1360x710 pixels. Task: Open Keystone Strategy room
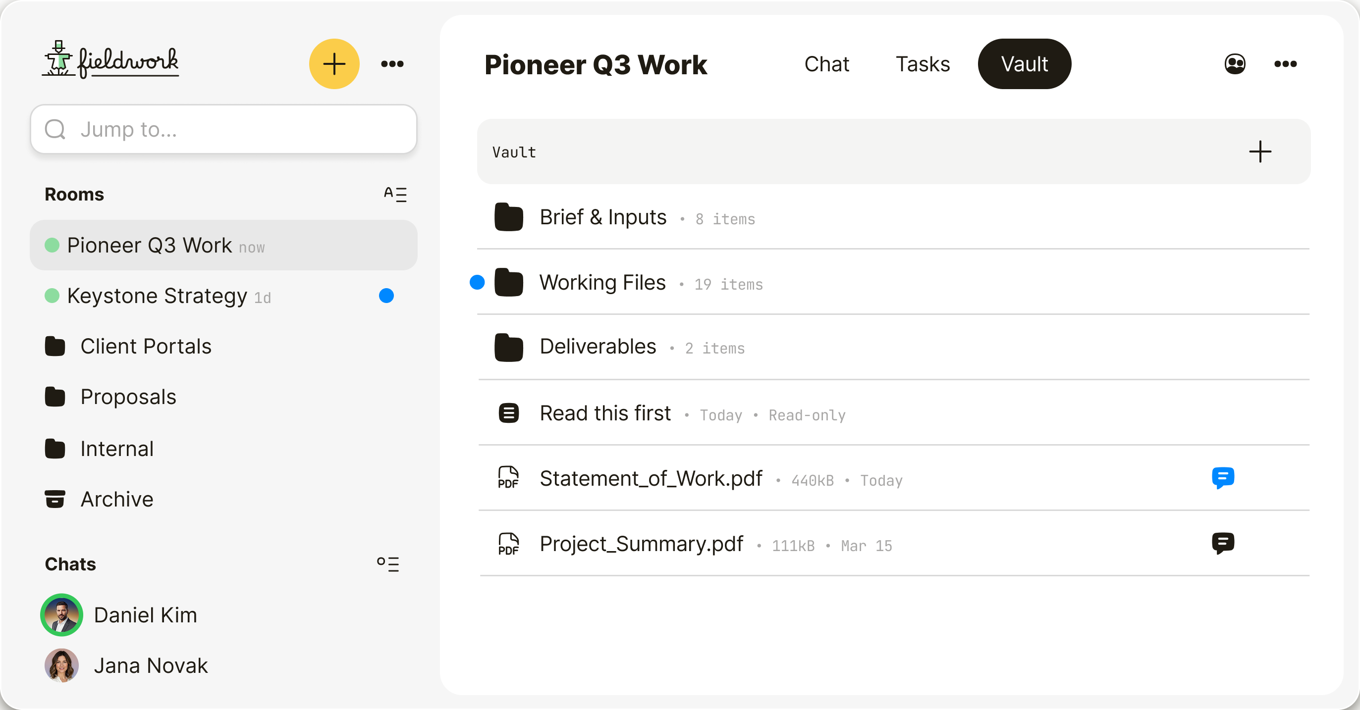[x=158, y=296]
